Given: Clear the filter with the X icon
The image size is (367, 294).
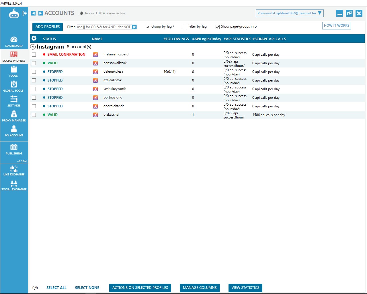Looking at the screenshot, I should [134, 27].
